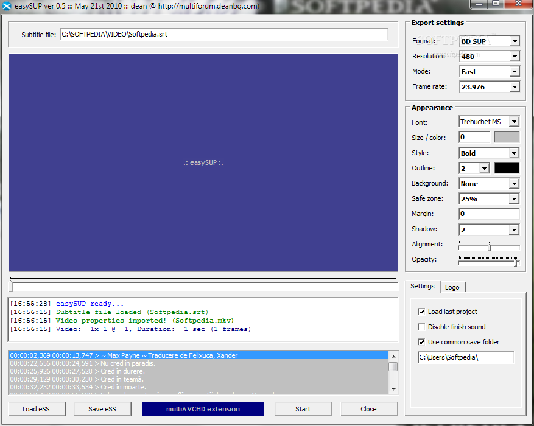Uncheck Use common save folder
Viewport: 534px width, 426px height.
421,342
